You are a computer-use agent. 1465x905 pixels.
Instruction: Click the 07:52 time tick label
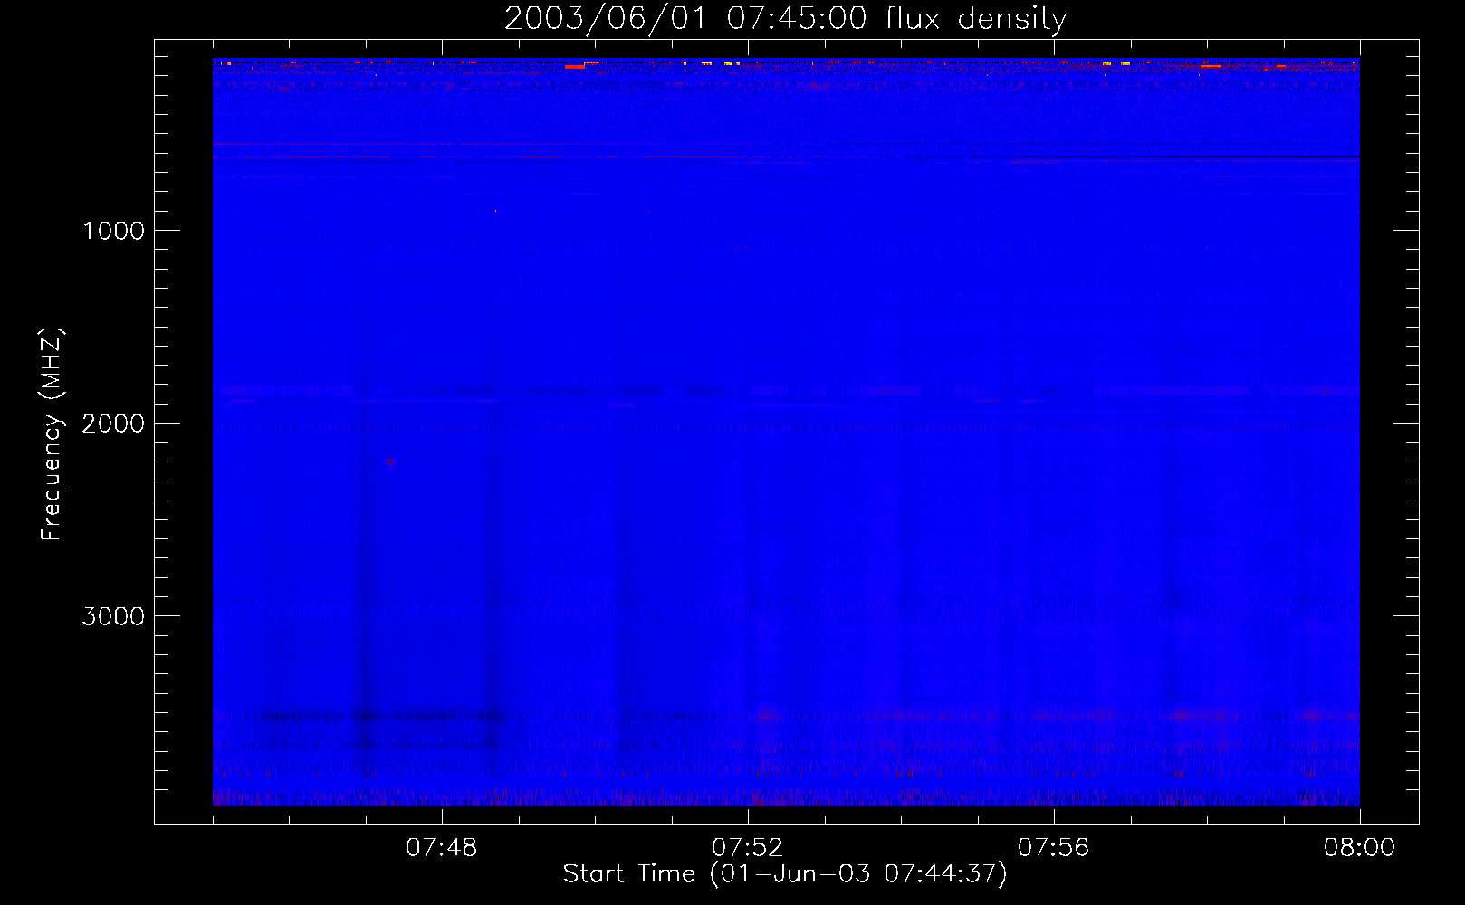click(x=748, y=848)
